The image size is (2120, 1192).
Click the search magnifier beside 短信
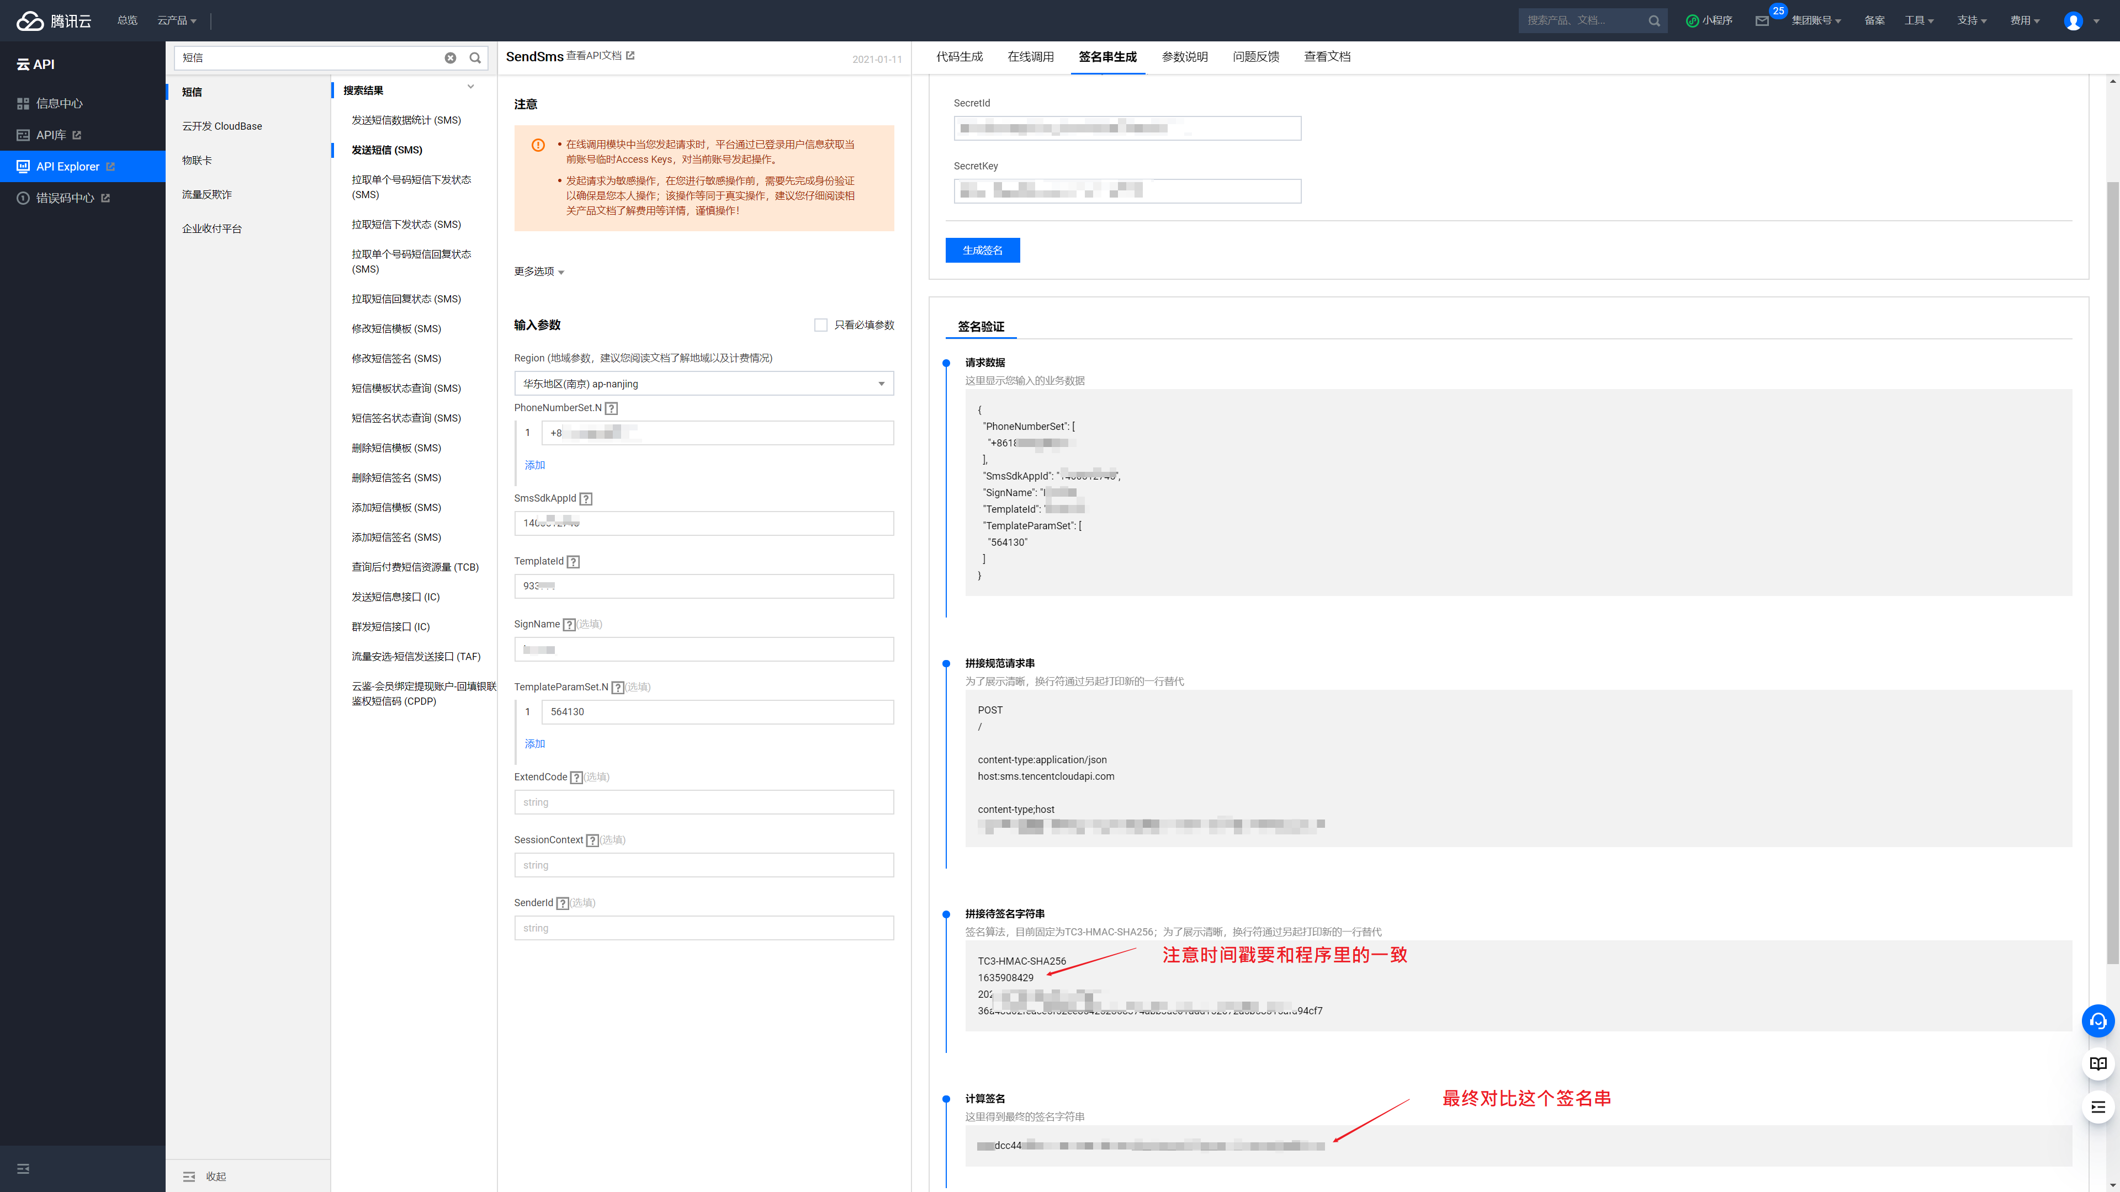point(475,57)
